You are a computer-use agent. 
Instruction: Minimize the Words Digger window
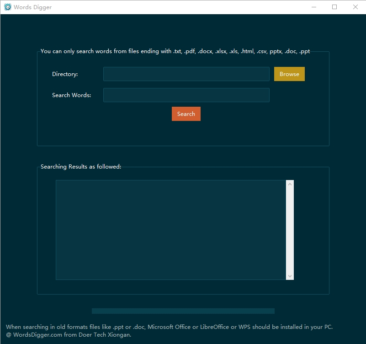click(313, 7)
